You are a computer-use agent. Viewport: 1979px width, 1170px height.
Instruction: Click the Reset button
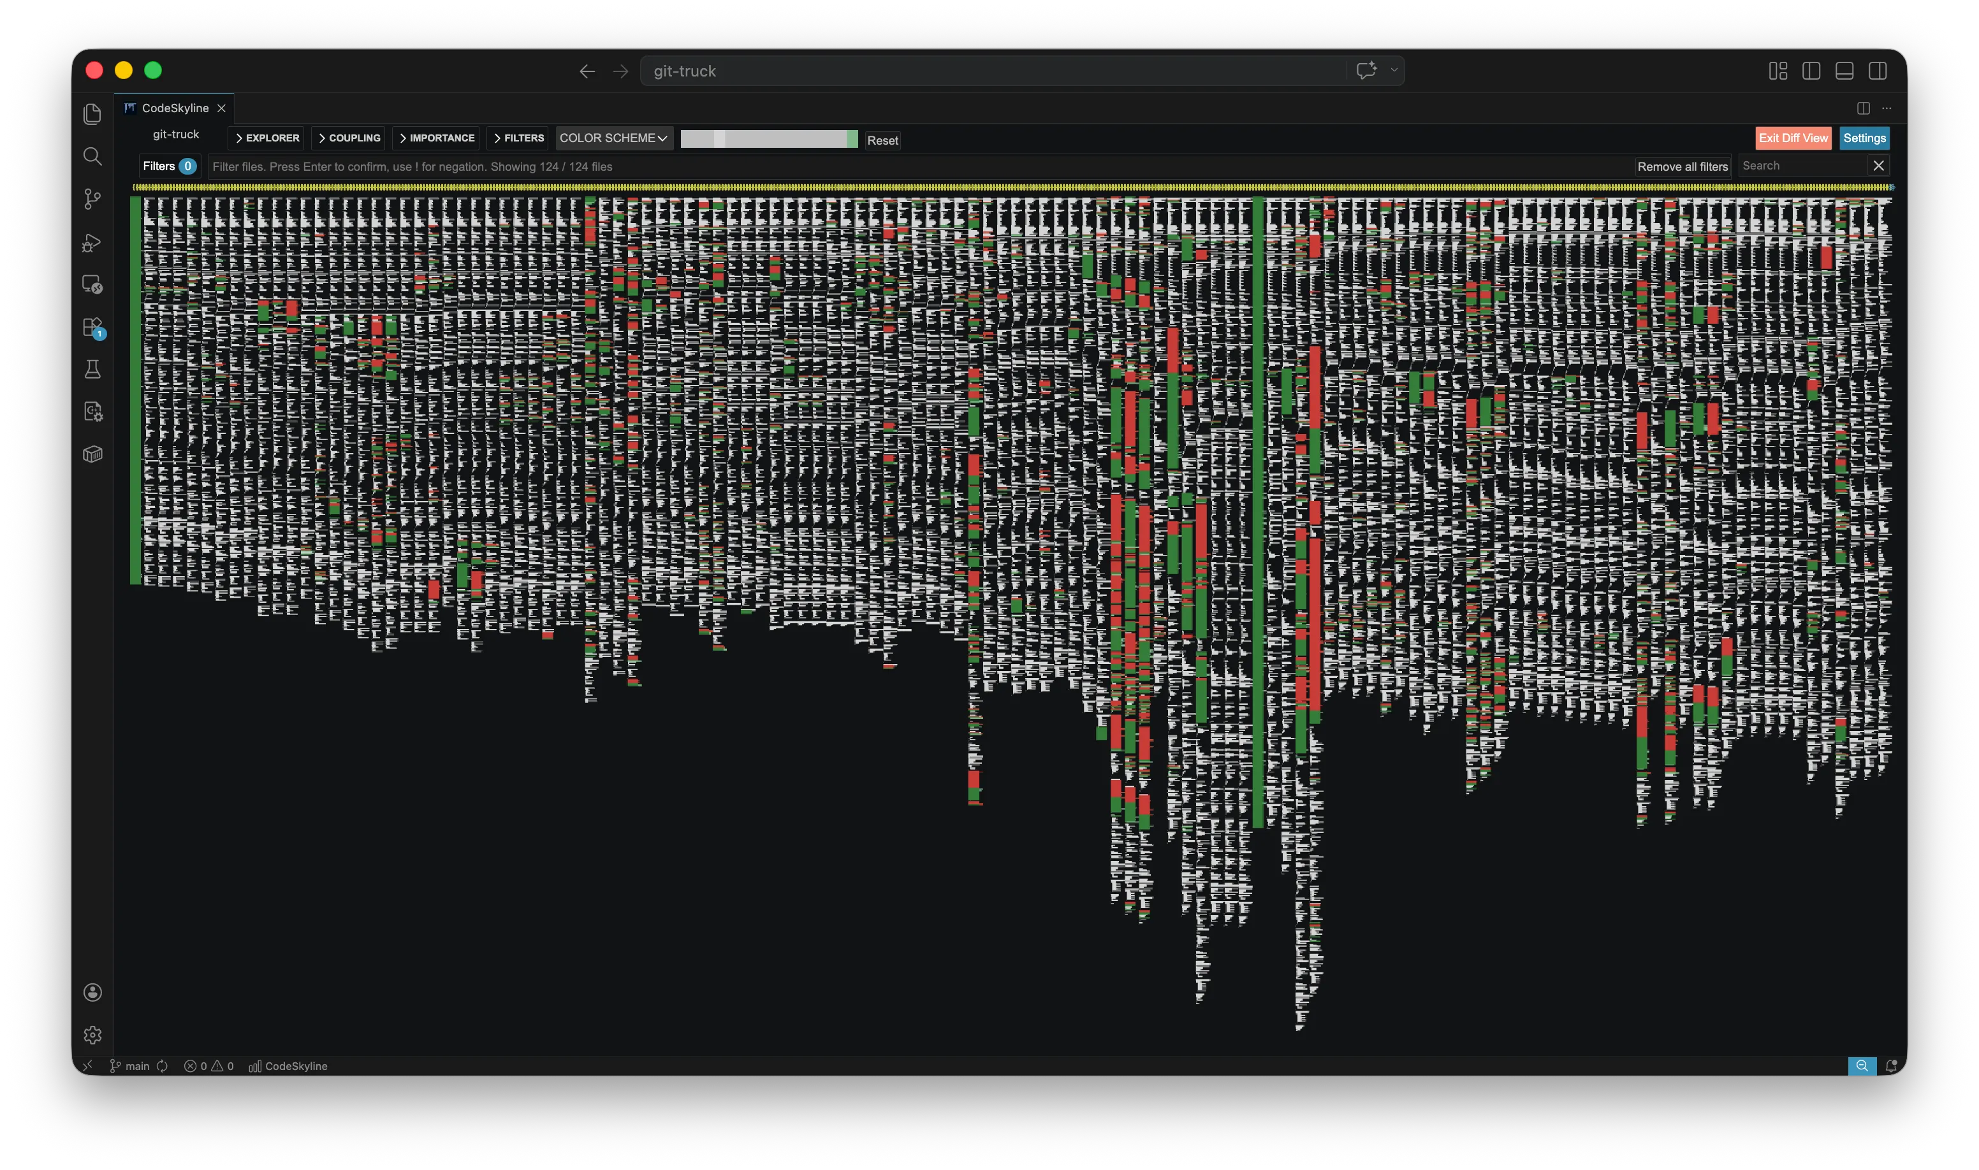(x=882, y=140)
